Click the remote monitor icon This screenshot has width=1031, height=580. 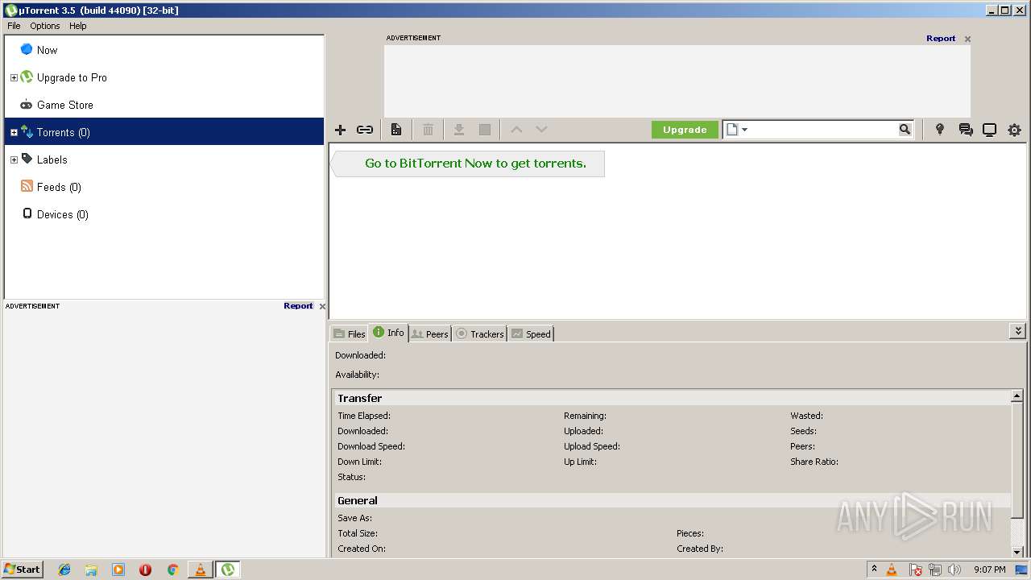(x=989, y=130)
